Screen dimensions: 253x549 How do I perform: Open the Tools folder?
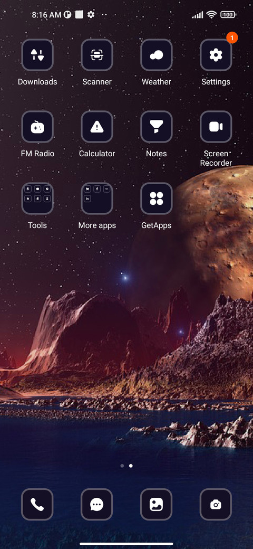tap(37, 198)
